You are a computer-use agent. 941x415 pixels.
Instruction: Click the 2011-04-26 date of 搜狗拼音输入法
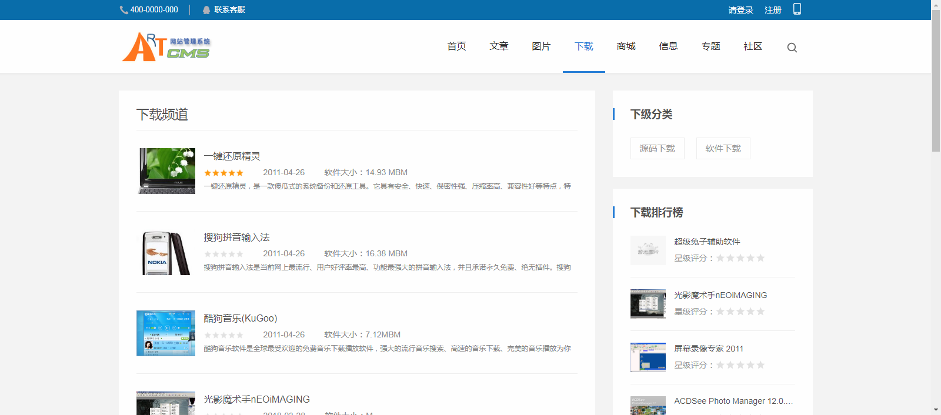(x=284, y=254)
